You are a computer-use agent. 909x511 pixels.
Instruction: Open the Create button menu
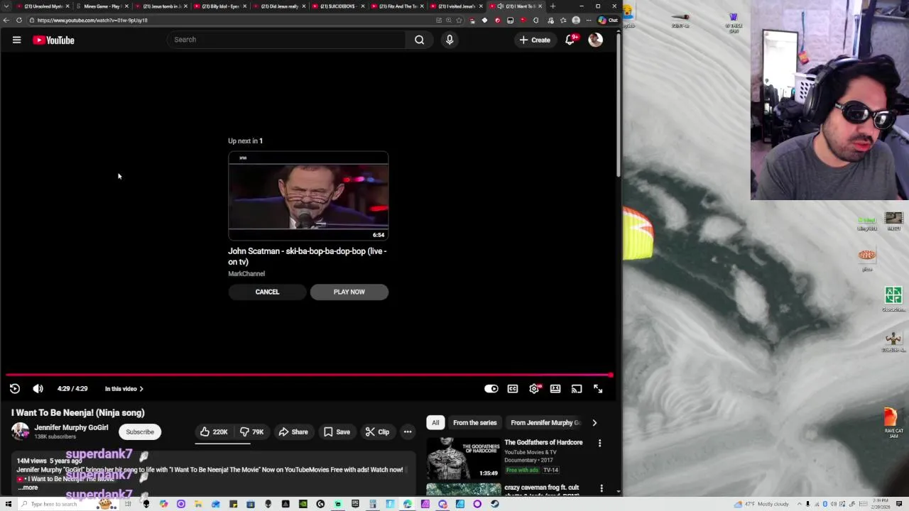pos(535,40)
